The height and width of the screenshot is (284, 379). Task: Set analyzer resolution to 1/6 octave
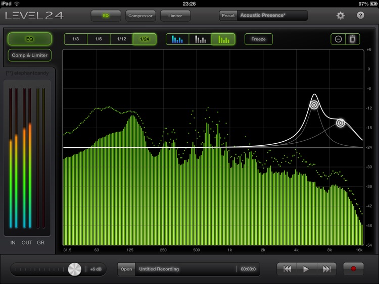click(99, 39)
